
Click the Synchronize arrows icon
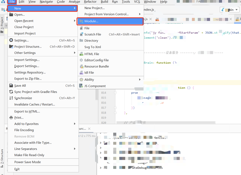click(x=11, y=98)
